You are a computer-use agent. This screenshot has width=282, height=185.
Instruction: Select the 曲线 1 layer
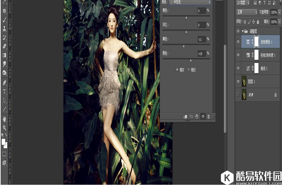tap(261, 68)
